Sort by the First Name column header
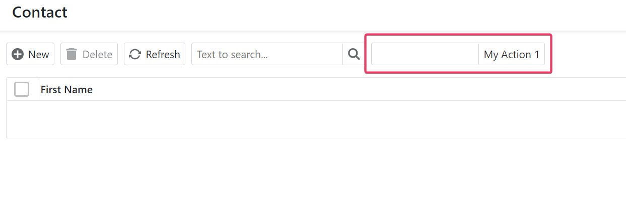This screenshot has height=202, width=626. click(66, 90)
